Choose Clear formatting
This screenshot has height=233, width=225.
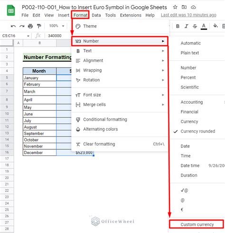pos(120,144)
